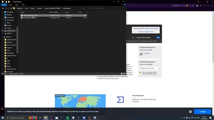The height and width of the screenshot is (120, 214).
Task: Click browser ad-blocker shield icon
Action: coord(187,6)
